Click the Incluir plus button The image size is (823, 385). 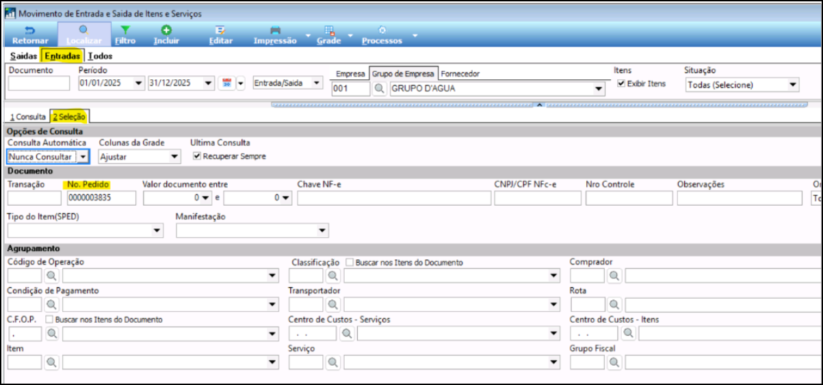coord(166,36)
